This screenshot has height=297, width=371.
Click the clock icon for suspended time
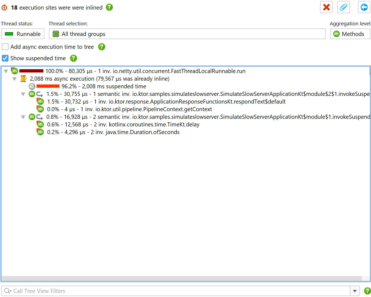(x=32, y=86)
